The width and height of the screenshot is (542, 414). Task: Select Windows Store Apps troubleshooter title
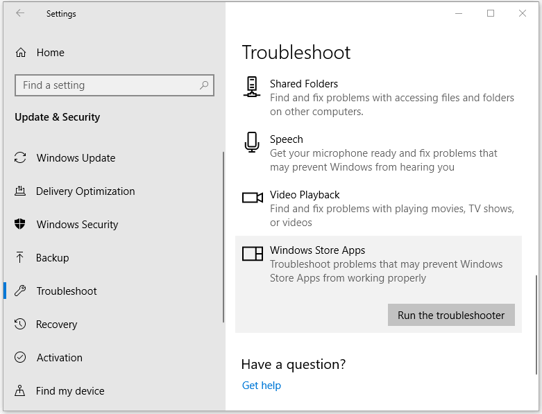(317, 250)
